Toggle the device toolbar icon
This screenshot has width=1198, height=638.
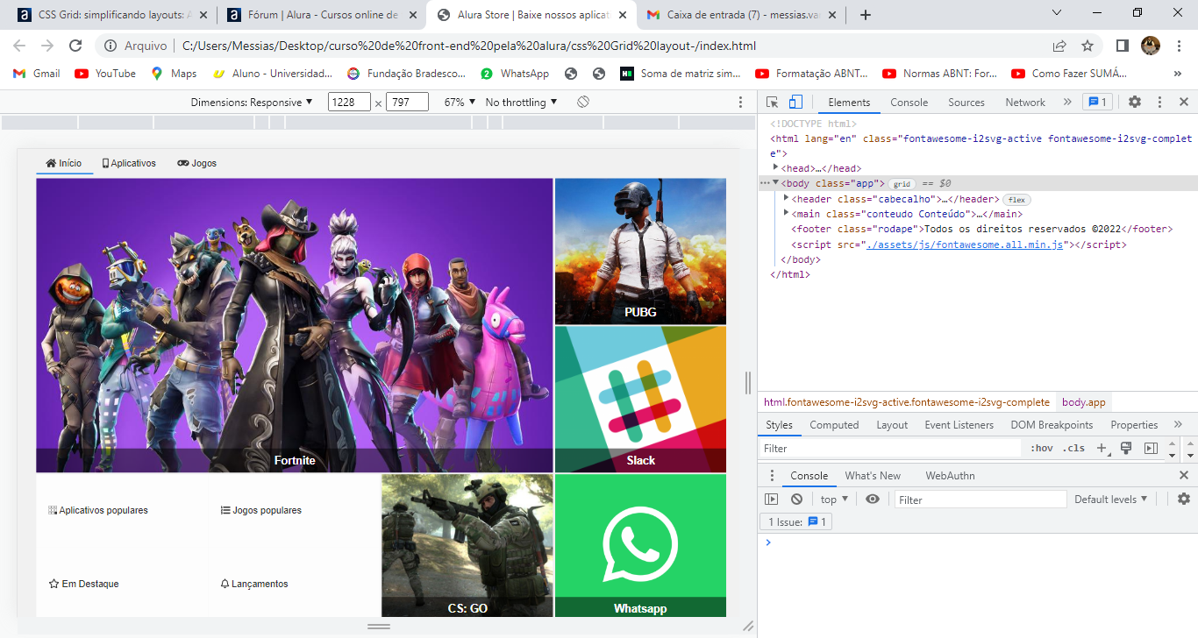(x=795, y=103)
